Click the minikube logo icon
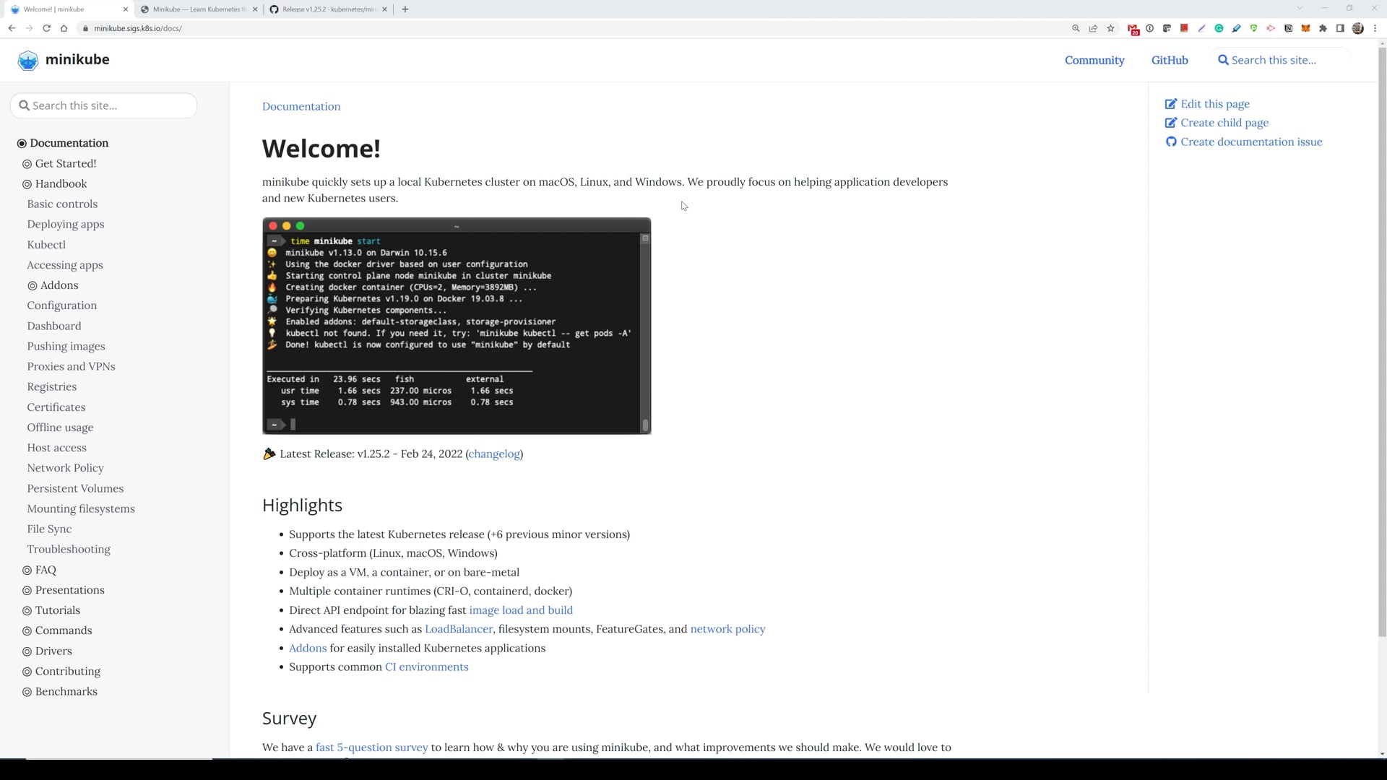Viewport: 1387px width, 780px height. pos(28,60)
